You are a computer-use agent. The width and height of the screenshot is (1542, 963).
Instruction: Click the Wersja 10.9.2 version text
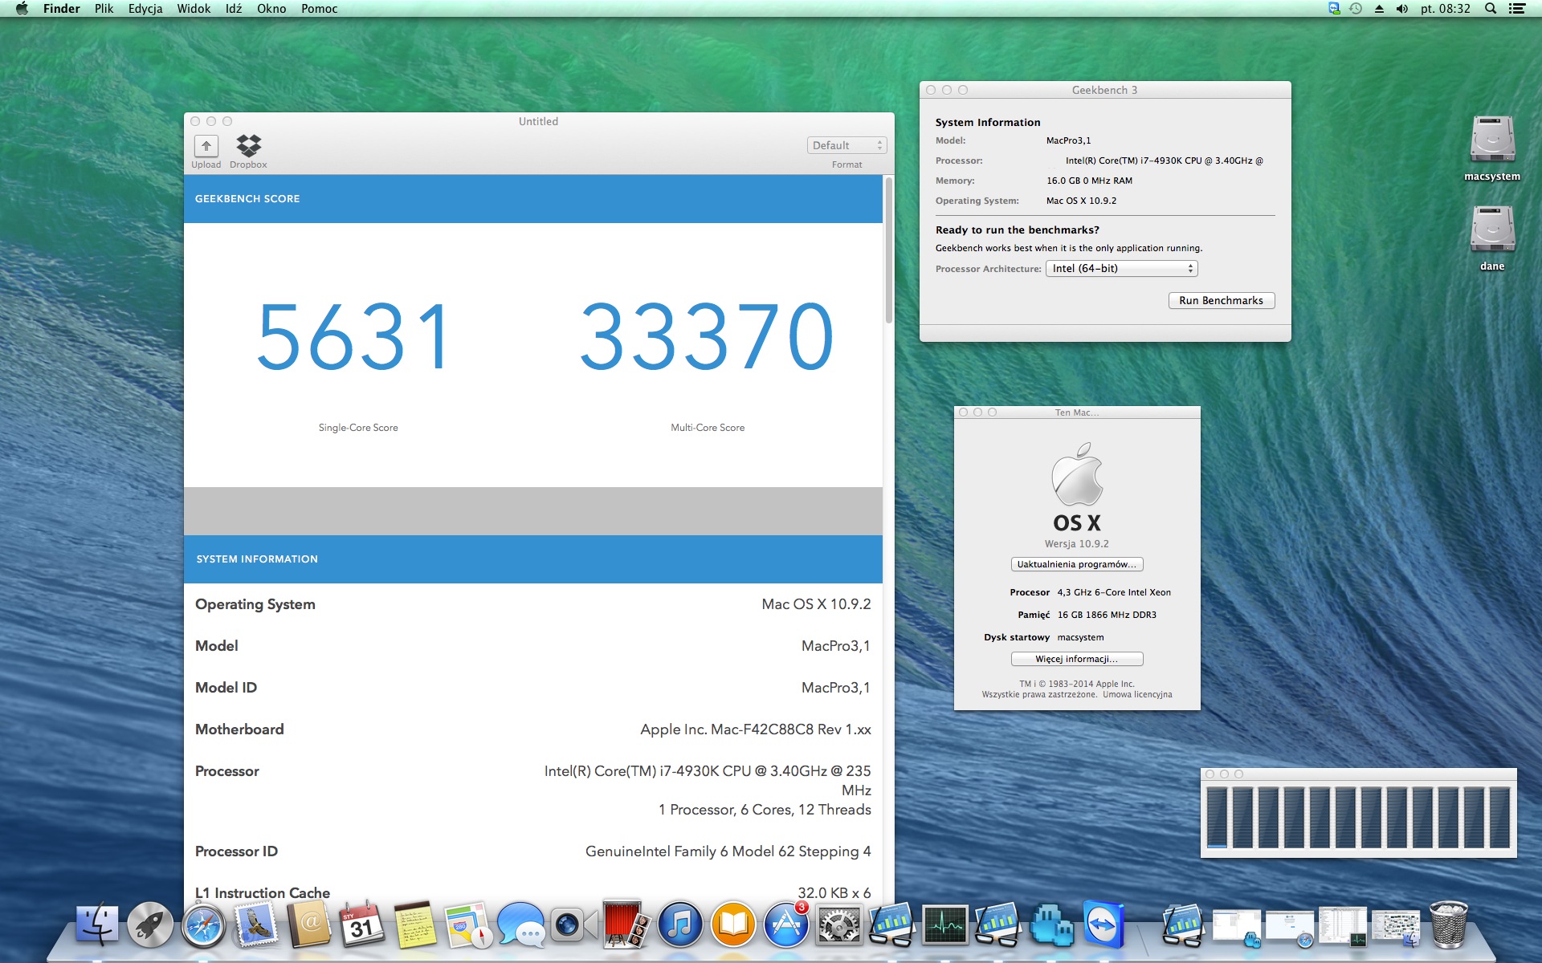1077,544
